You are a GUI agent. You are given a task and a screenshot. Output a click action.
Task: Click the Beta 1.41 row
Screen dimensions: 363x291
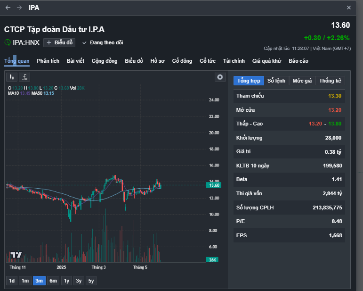tap(289, 180)
